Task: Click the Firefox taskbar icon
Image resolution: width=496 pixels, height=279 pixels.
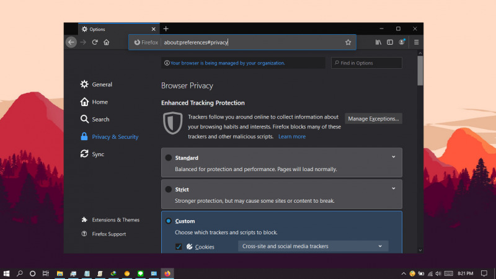Action: tap(167, 273)
